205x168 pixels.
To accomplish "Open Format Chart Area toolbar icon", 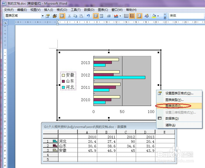I will 48,16.
